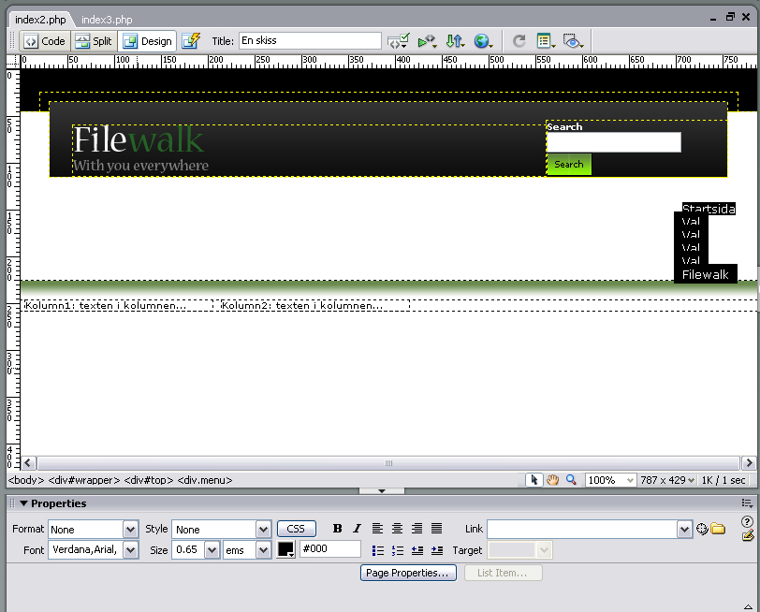Select the body tag in tag selector
Viewport: 760px width, 612px height.
click(x=26, y=480)
